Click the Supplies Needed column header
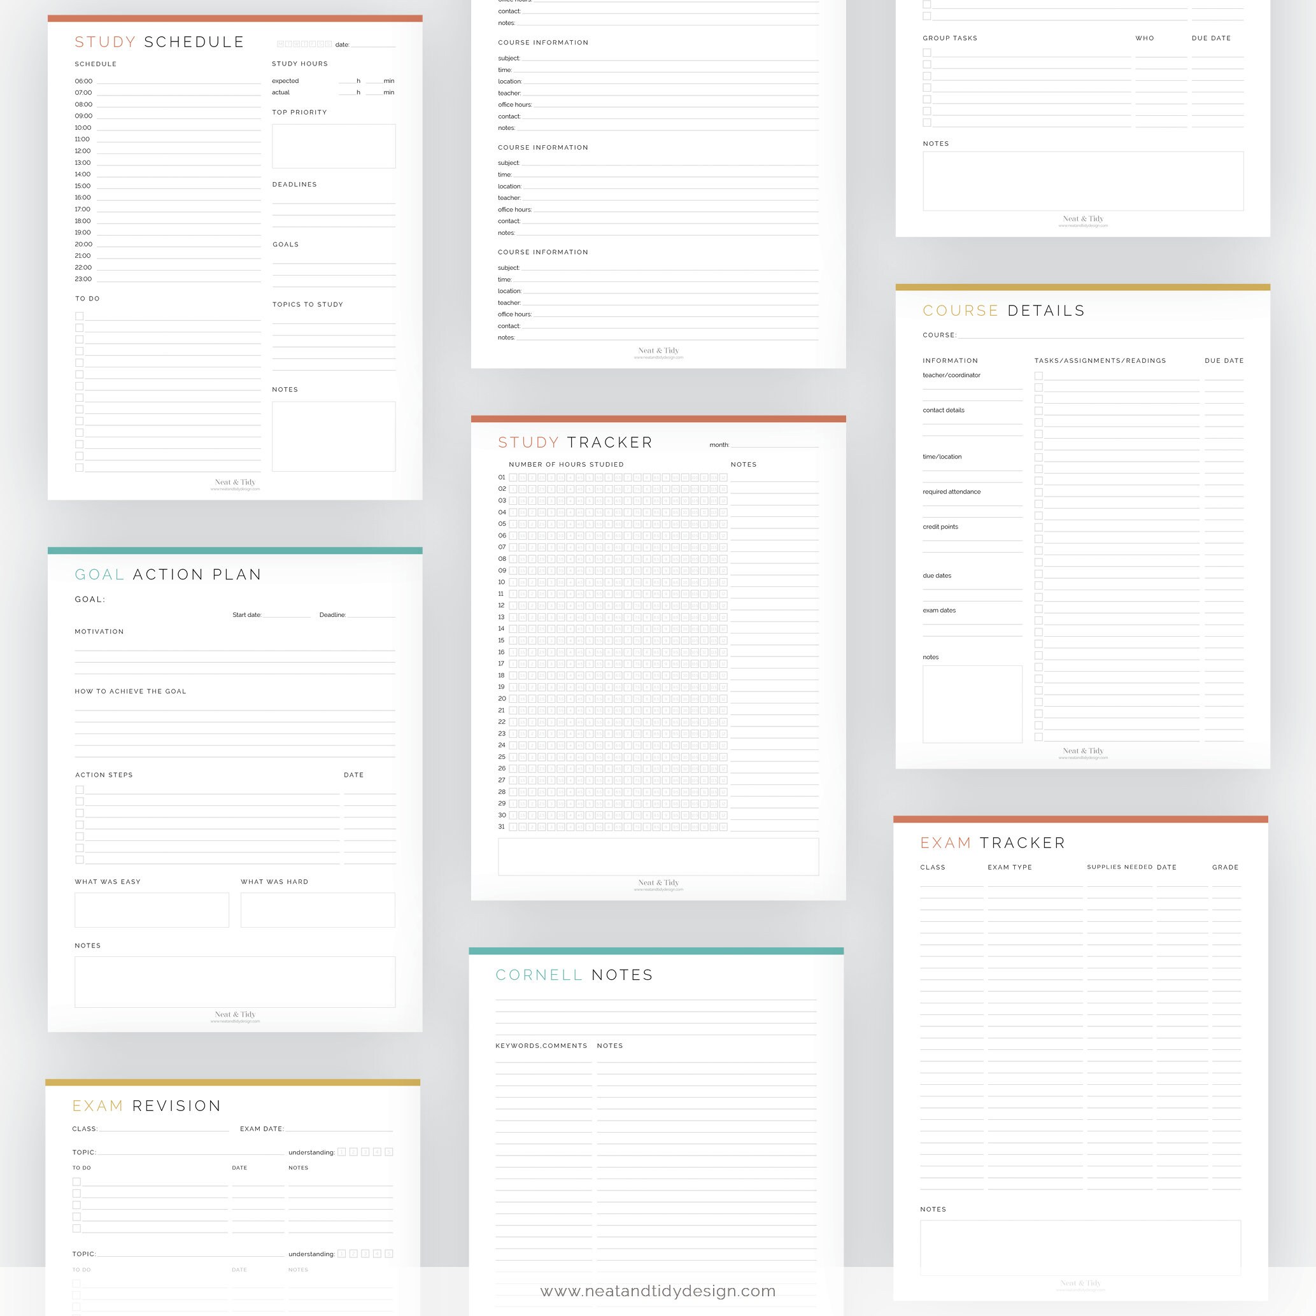Screen dimensions: 1316x1316 [1120, 867]
